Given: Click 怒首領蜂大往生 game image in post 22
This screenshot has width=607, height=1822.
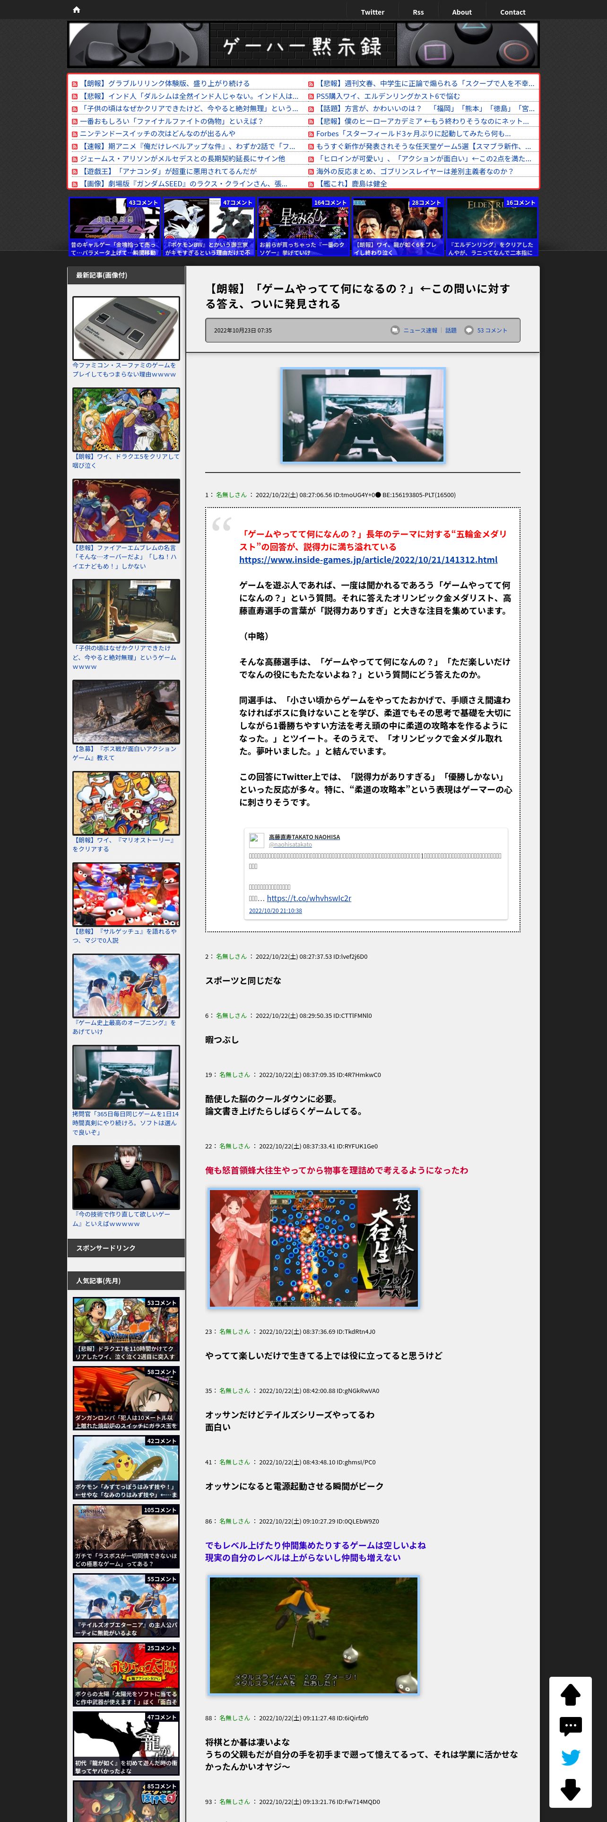Looking at the screenshot, I should [314, 1248].
